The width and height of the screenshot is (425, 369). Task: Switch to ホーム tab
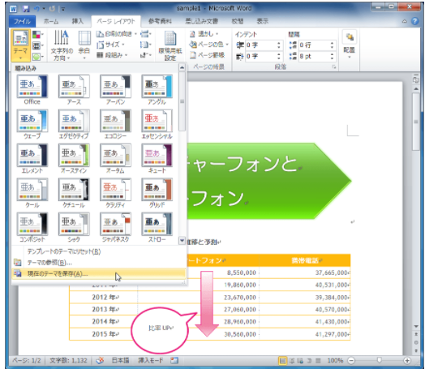51,21
